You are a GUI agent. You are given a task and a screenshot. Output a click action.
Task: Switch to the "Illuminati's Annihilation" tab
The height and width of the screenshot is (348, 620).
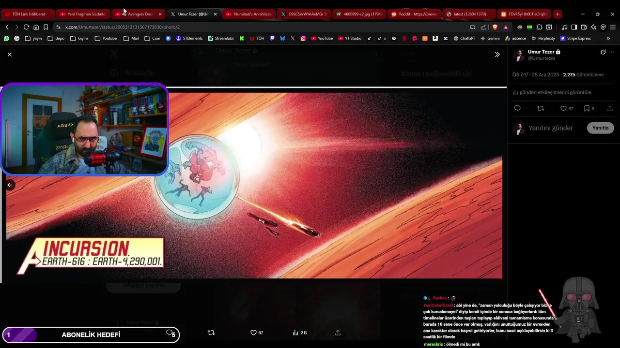[249, 14]
